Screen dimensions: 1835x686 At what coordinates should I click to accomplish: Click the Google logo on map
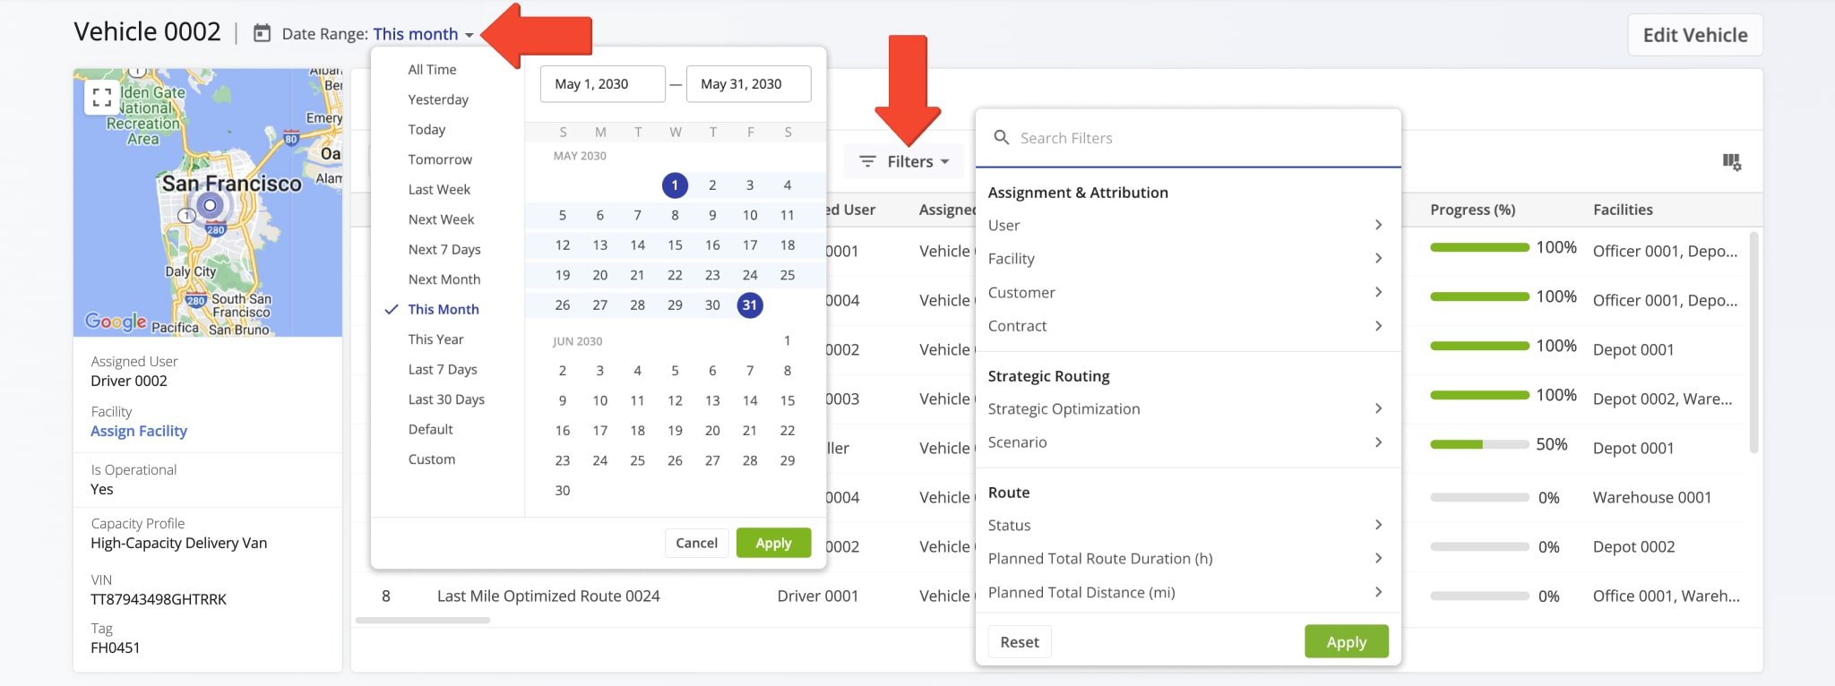coord(116,322)
